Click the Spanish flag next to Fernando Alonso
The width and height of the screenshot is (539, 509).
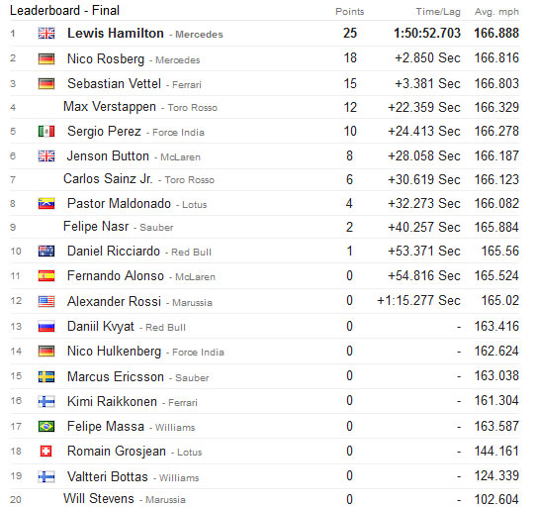[46, 275]
